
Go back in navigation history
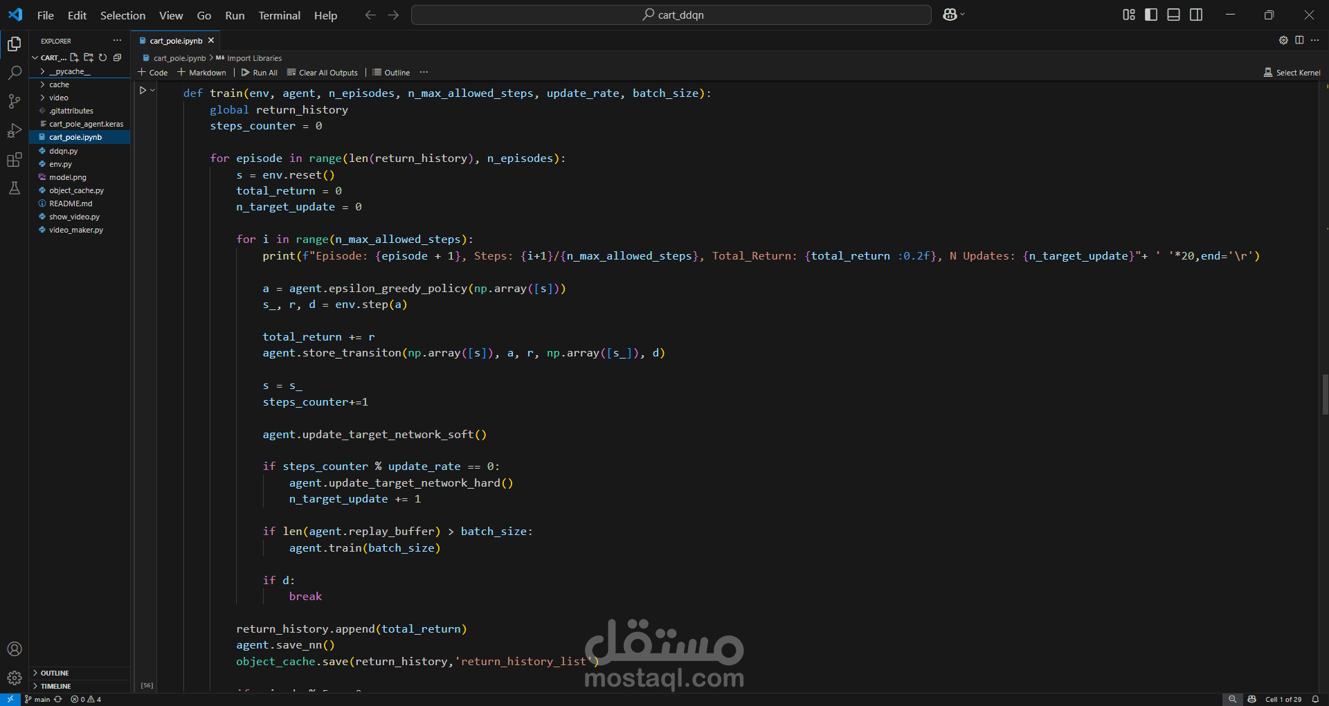click(x=370, y=15)
